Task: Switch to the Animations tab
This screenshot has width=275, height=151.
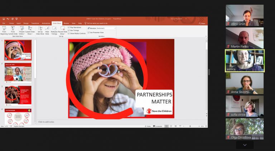Action: coord(46,23)
